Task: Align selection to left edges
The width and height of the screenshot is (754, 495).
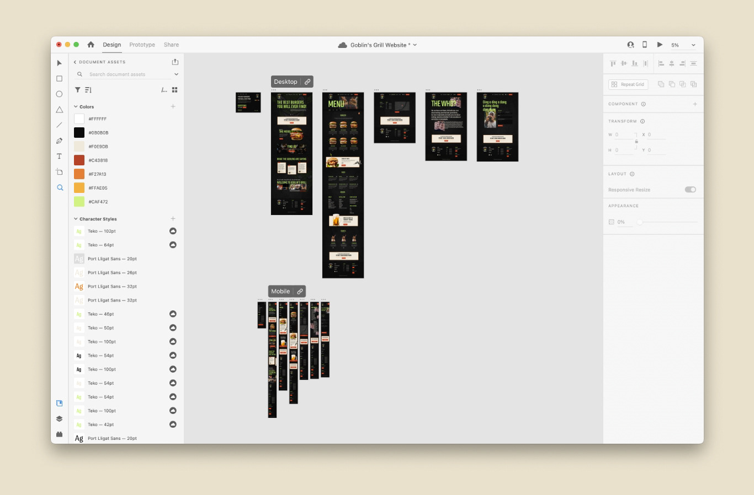Action: [x=661, y=63]
